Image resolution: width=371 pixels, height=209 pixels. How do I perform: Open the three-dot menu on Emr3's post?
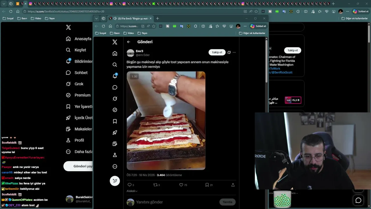pos(234,53)
